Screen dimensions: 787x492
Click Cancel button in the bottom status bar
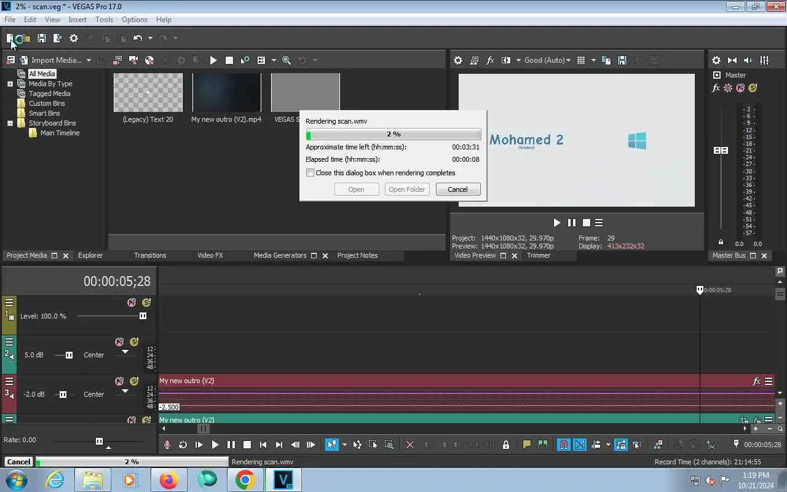pyautogui.click(x=18, y=462)
